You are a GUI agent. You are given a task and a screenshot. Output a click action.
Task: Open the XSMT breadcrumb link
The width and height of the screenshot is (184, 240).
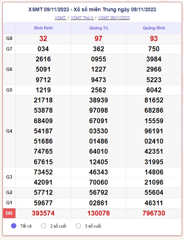pos(60,18)
